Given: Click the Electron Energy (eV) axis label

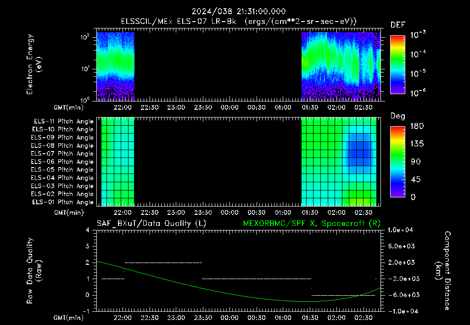Looking at the screenshot, I should 34,64.
